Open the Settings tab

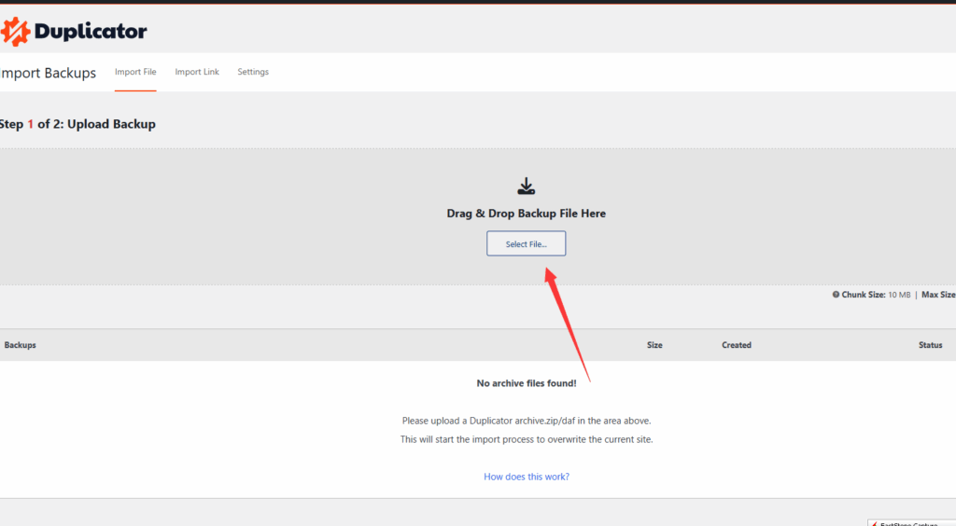[x=253, y=72]
